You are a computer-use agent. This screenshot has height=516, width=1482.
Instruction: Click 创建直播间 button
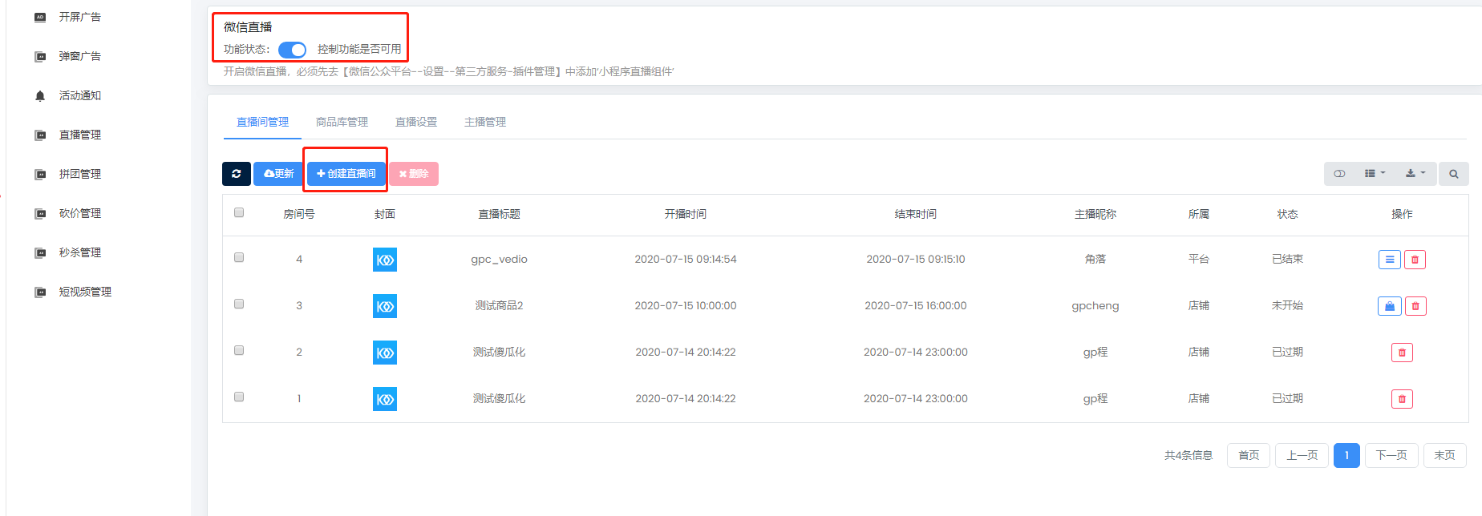(346, 174)
